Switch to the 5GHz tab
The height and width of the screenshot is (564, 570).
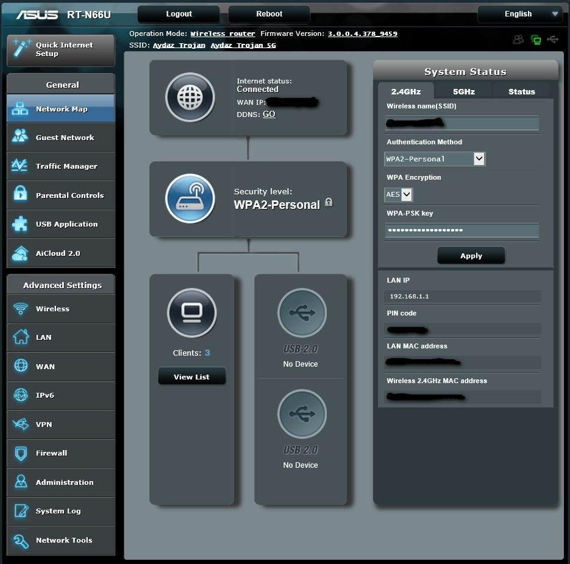(x=464, y=91)
